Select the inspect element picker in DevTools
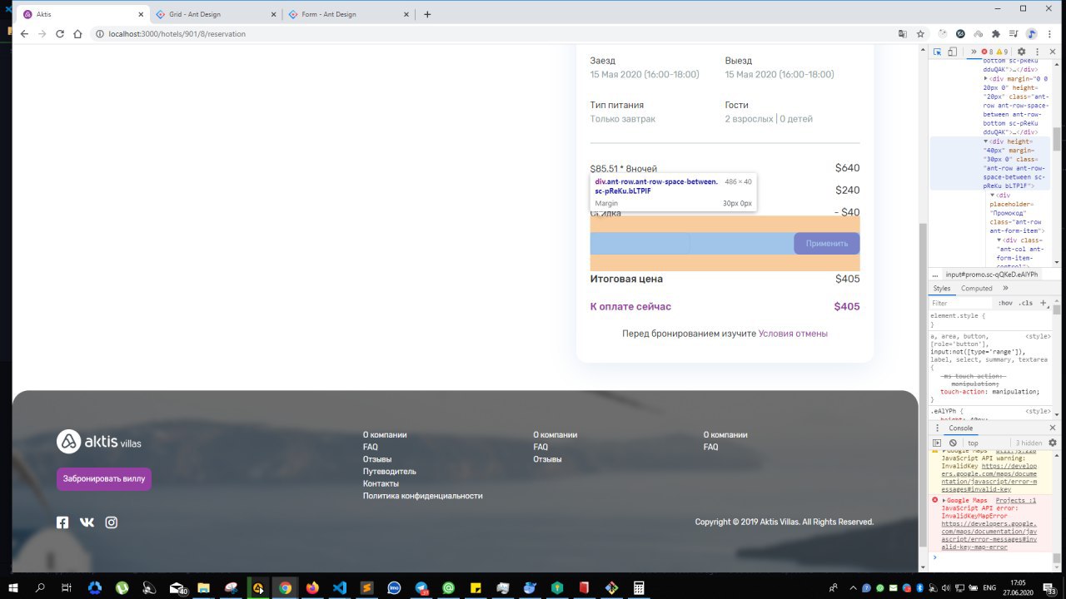Viewport: 1066px width, 599px height. click(x=937, y=52)
